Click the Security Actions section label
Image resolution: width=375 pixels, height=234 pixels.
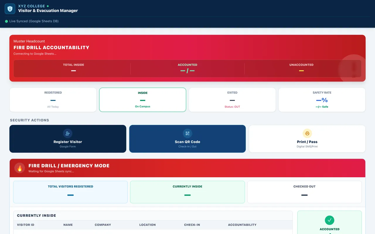pos(30,120)
